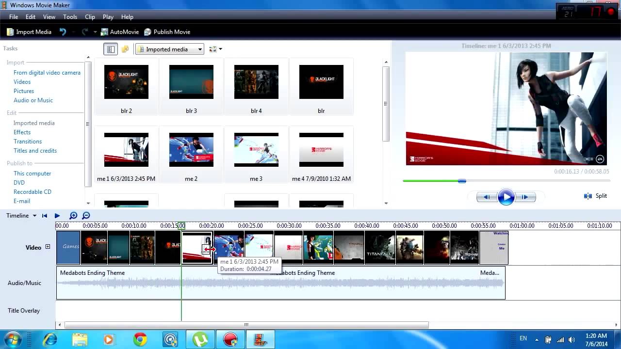Open the Effects task link
The width and height of the screenshot is (621, 349).
[22, 132]
